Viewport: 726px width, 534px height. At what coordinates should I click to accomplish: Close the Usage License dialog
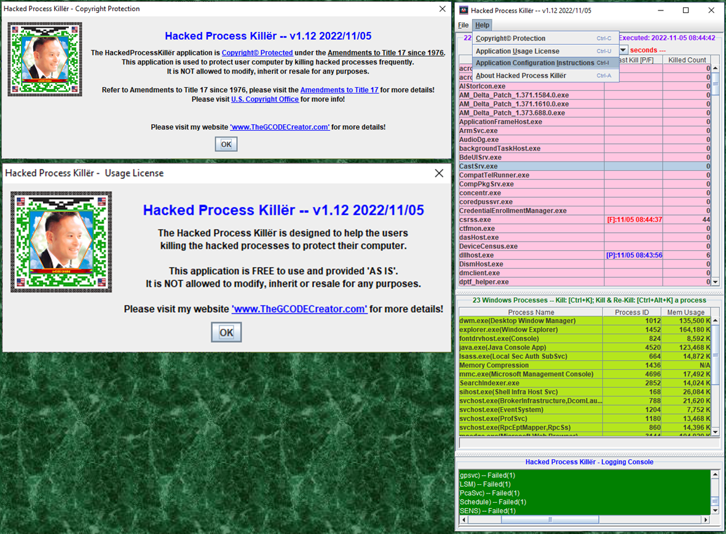(x=439, y=173)
